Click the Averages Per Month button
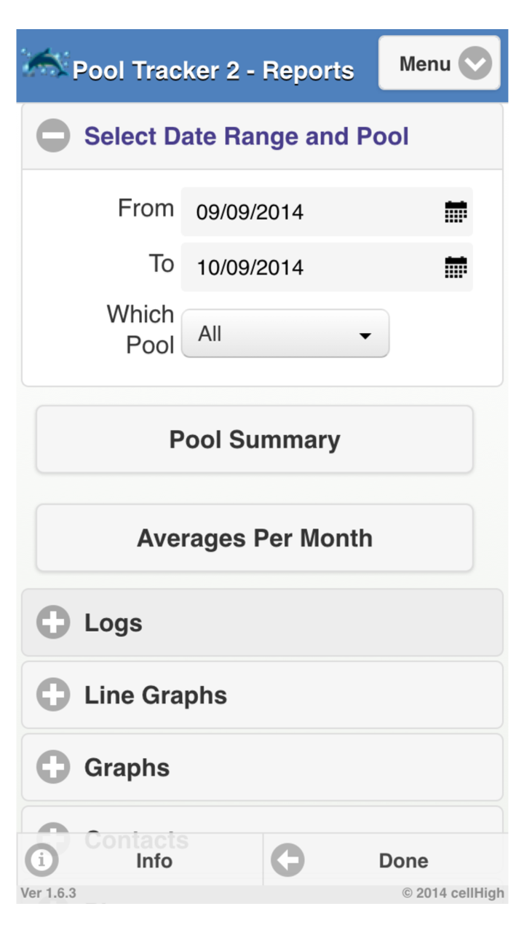 [254, 538]
